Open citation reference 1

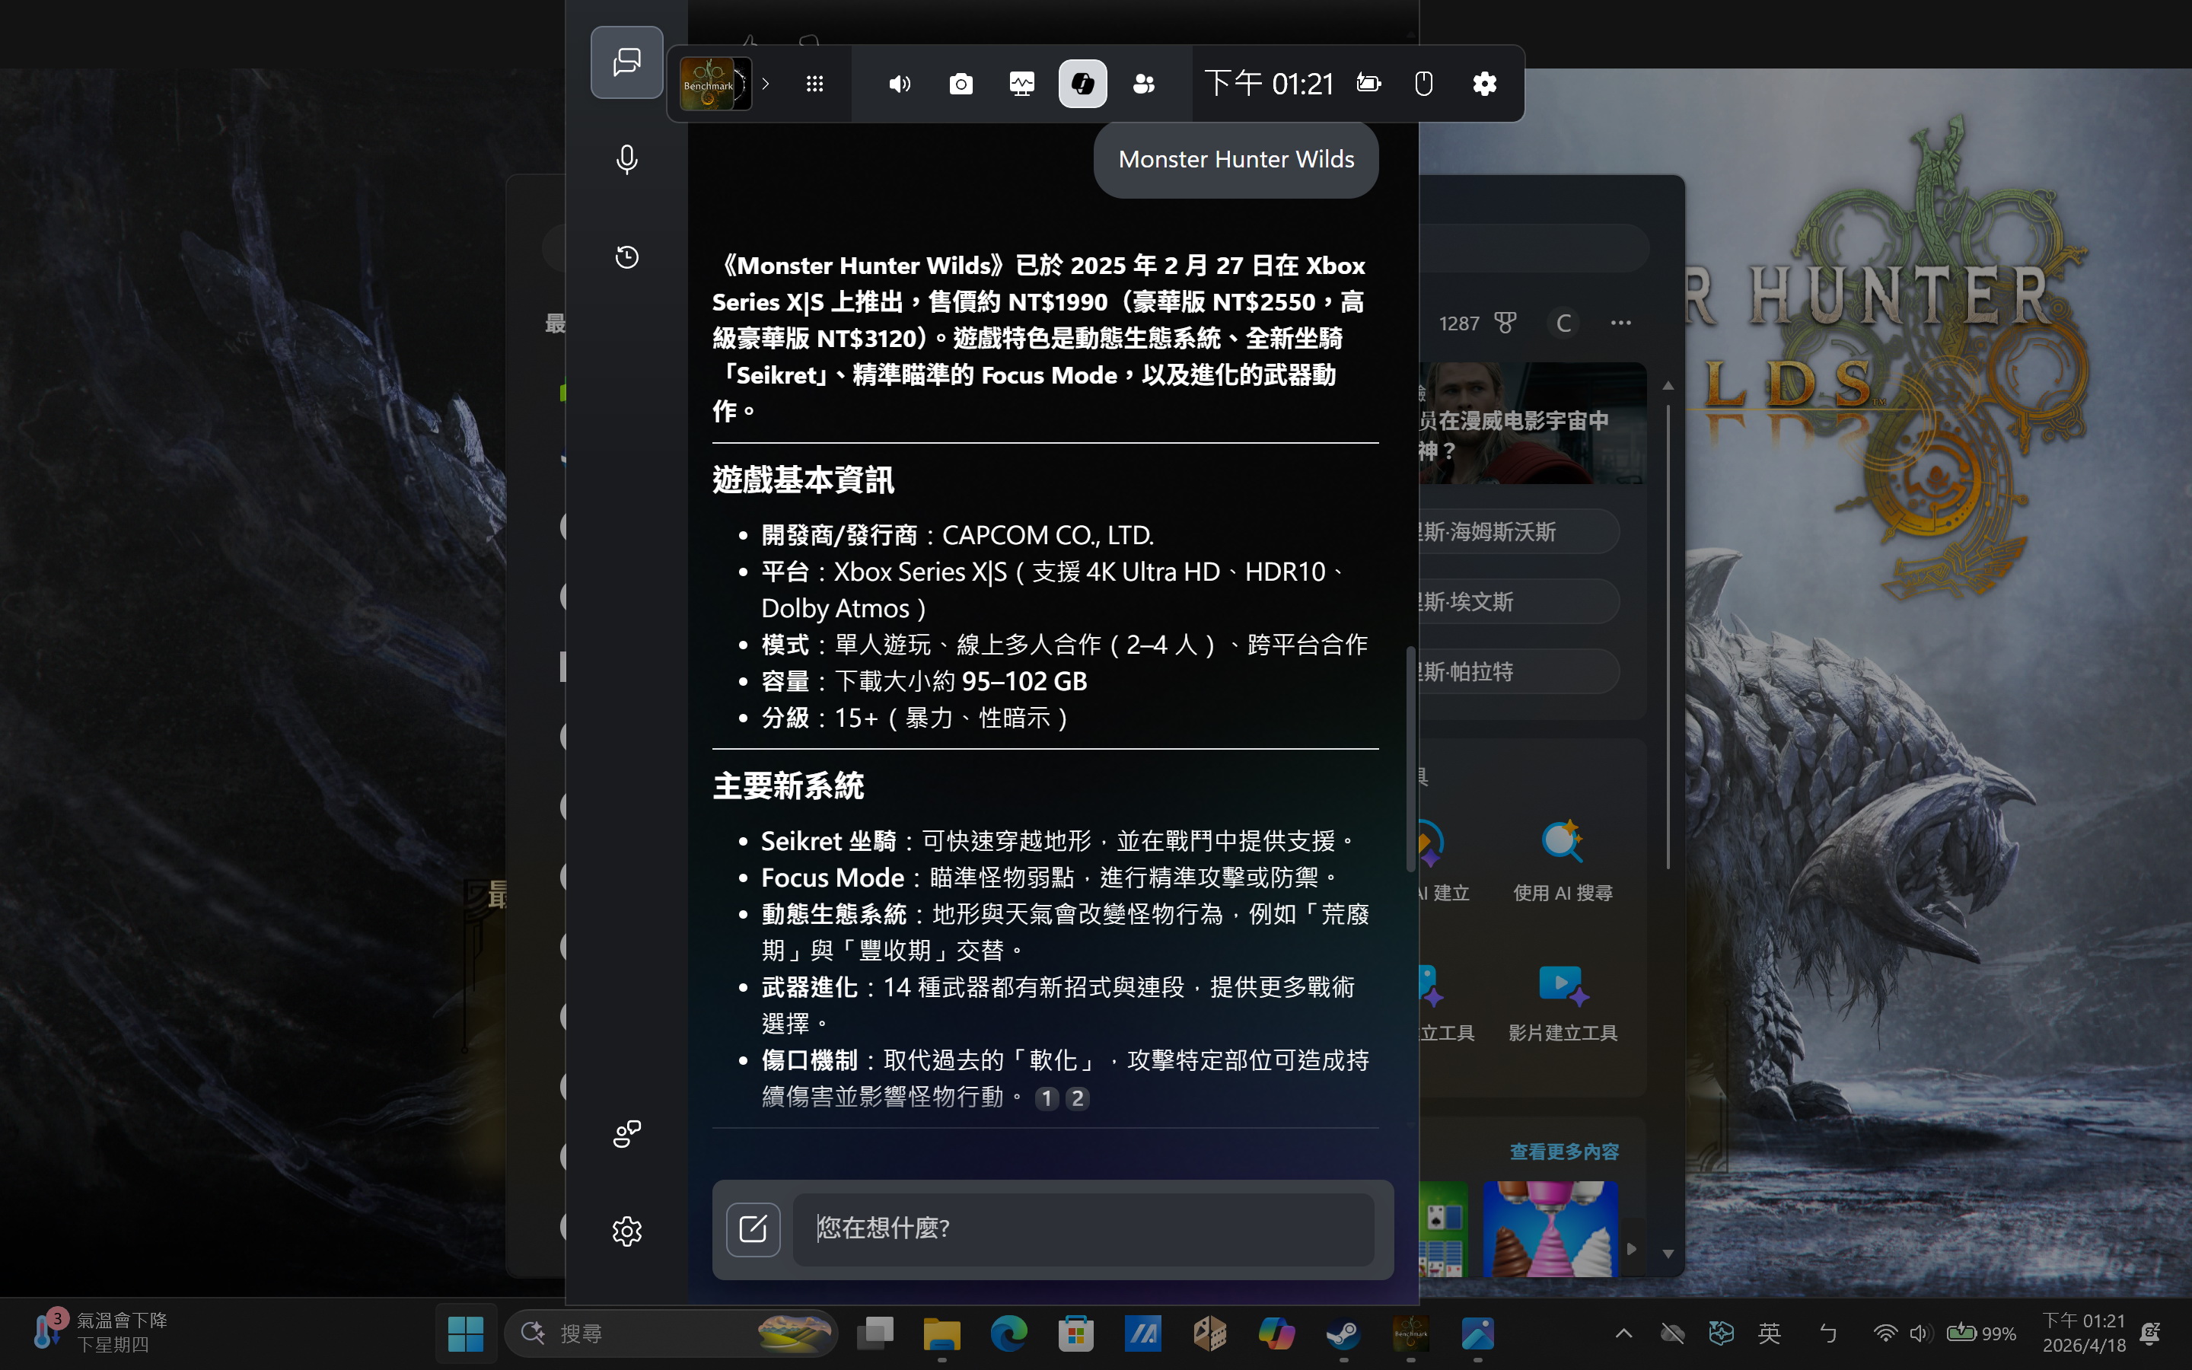1047,1098
